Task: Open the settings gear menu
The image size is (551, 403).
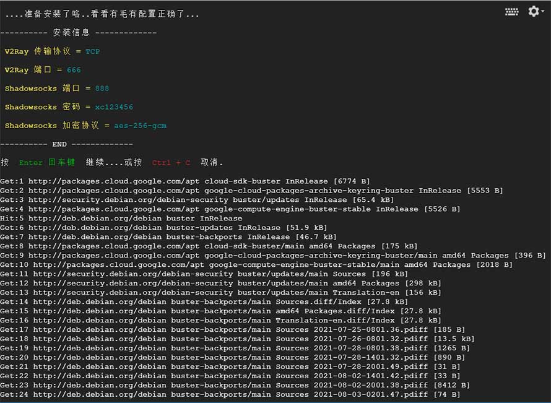Action: point(536,12)
